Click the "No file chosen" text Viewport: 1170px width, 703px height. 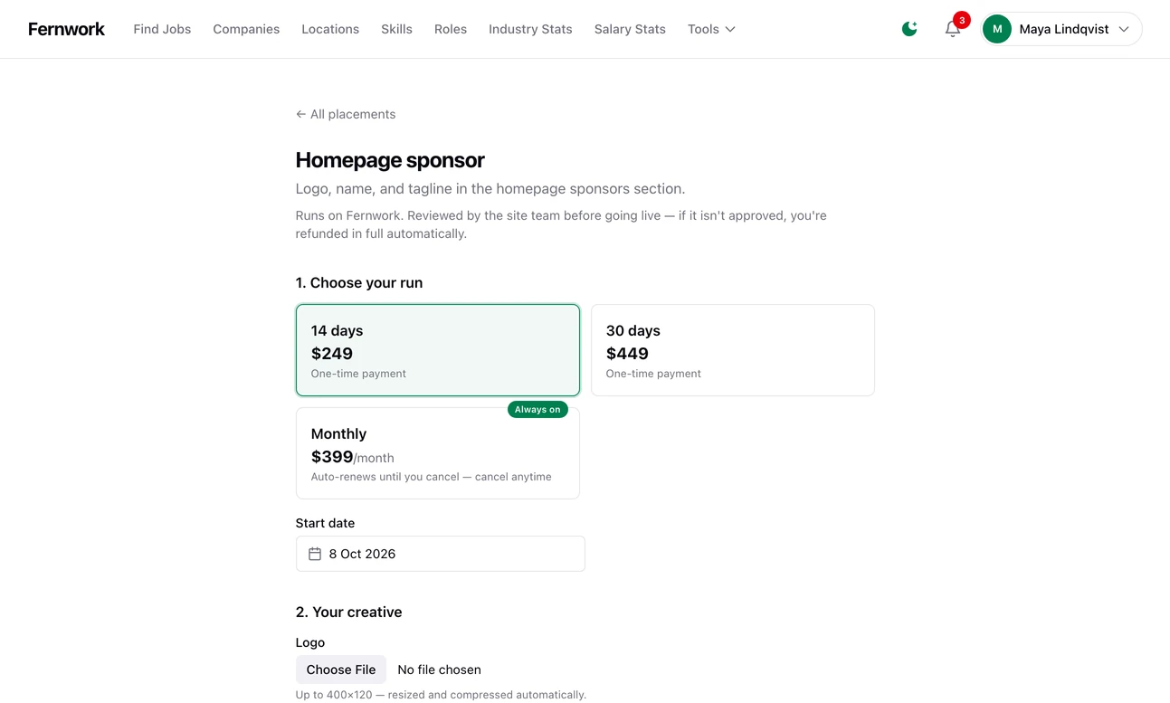point(439,670)
